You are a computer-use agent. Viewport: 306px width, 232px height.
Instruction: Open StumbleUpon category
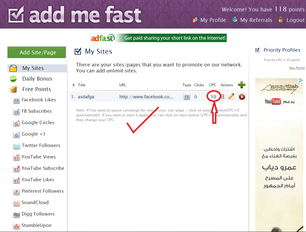36,225
